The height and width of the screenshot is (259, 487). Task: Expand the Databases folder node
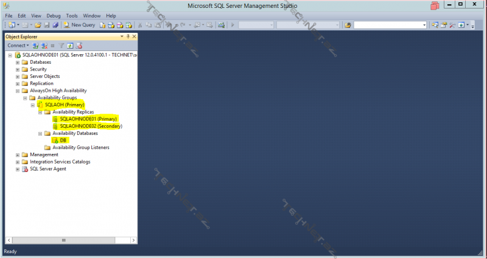pos(18,62)
